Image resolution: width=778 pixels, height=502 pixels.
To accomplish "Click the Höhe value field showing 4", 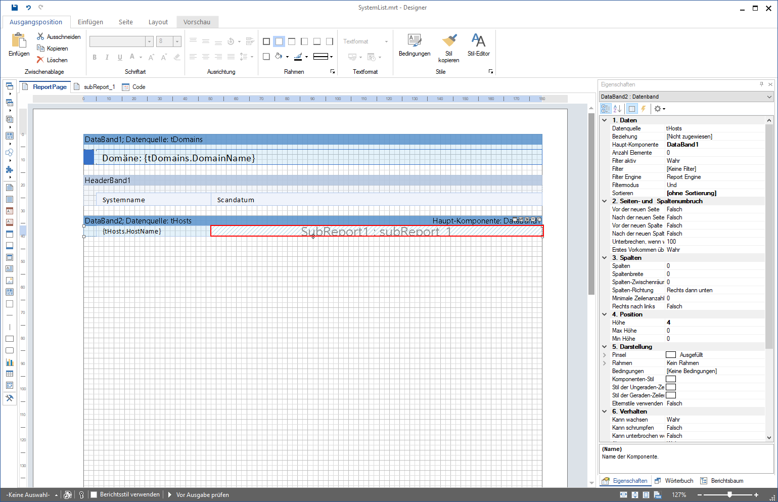I will [715, 323].
